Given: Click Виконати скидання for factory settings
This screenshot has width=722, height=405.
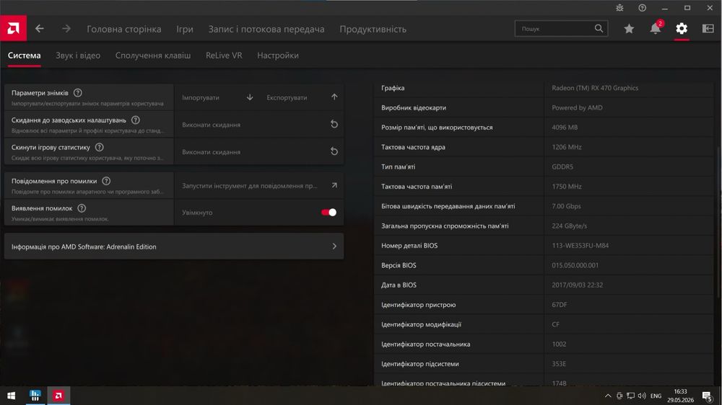Looking at the screenshot, I should [x=258, y=125].
